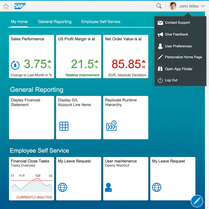Select the Contact Support menu entry
Image resolution: width=209 pixels, height=209 pixels.
pos(180,23)
